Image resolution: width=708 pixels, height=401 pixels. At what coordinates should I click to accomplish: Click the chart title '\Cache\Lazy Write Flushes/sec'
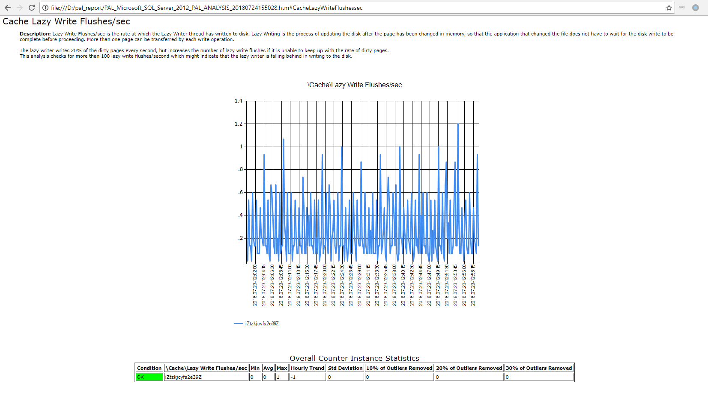click(355, 85)
